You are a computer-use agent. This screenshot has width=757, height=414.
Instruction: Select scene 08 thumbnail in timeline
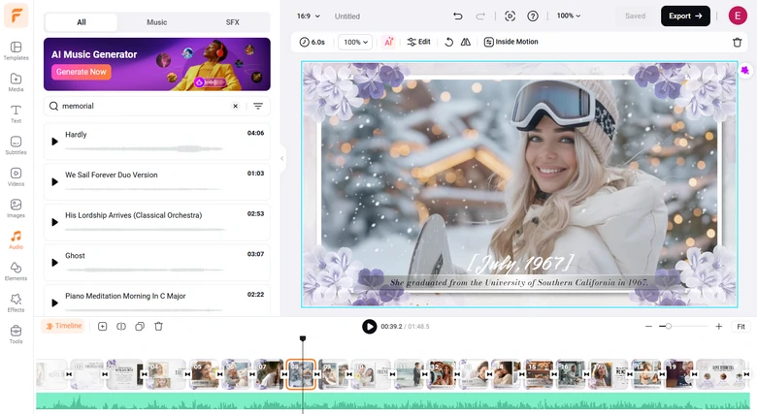(x=301, y=374)
